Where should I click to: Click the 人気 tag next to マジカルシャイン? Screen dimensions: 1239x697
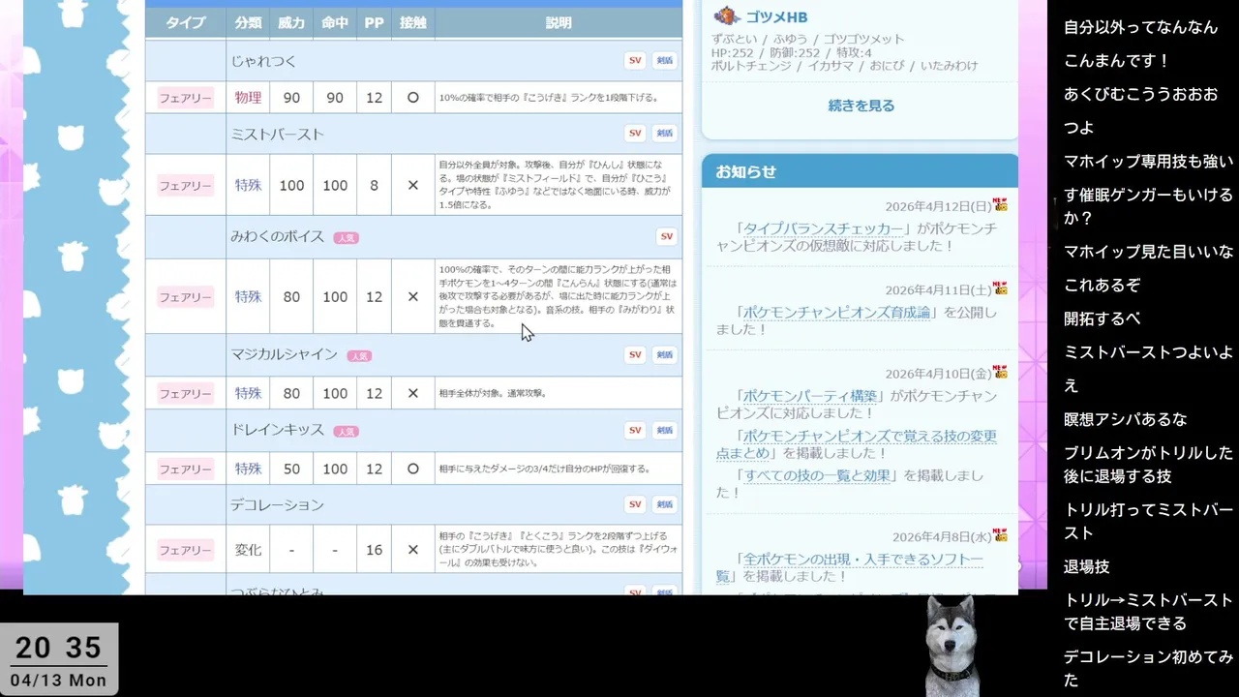(359, 356)
